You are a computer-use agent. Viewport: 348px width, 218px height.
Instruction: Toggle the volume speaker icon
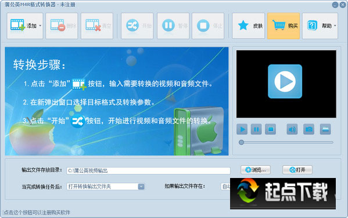[x=292, y=129]
